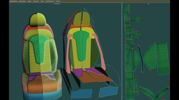The height and width of the screenshot is (100, 179).
Task: Select the headrest of the meshed seat model
Action: coord(38,20)
